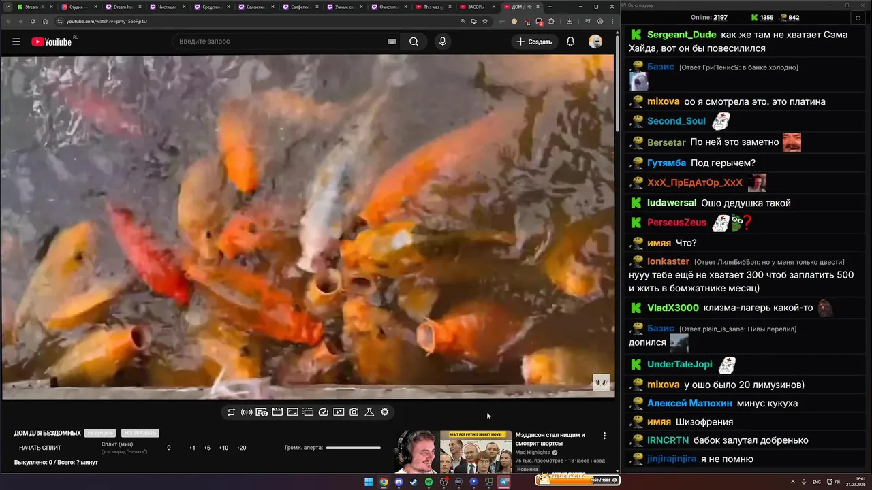Click the theater screen-size icon in player toolbar
Screen dimensions: 872x490
[x=292, y=412]
